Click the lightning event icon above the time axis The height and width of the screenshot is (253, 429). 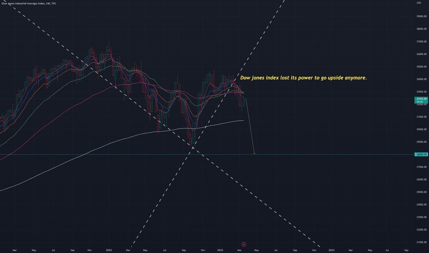244,244
